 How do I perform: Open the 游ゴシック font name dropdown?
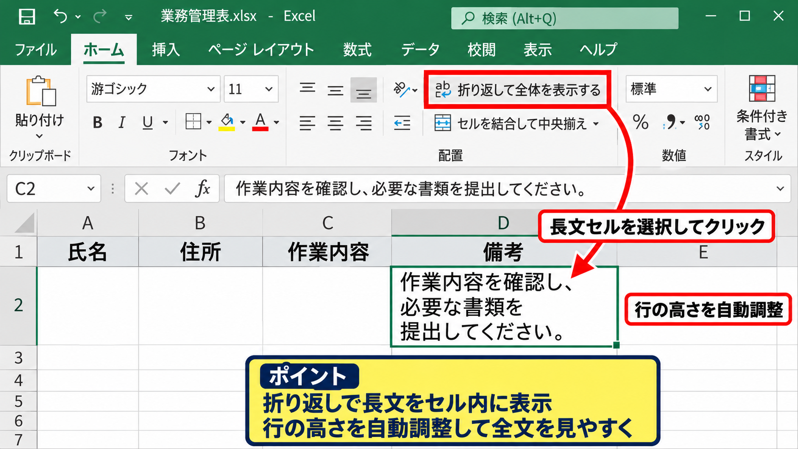[x=210, y=89]
